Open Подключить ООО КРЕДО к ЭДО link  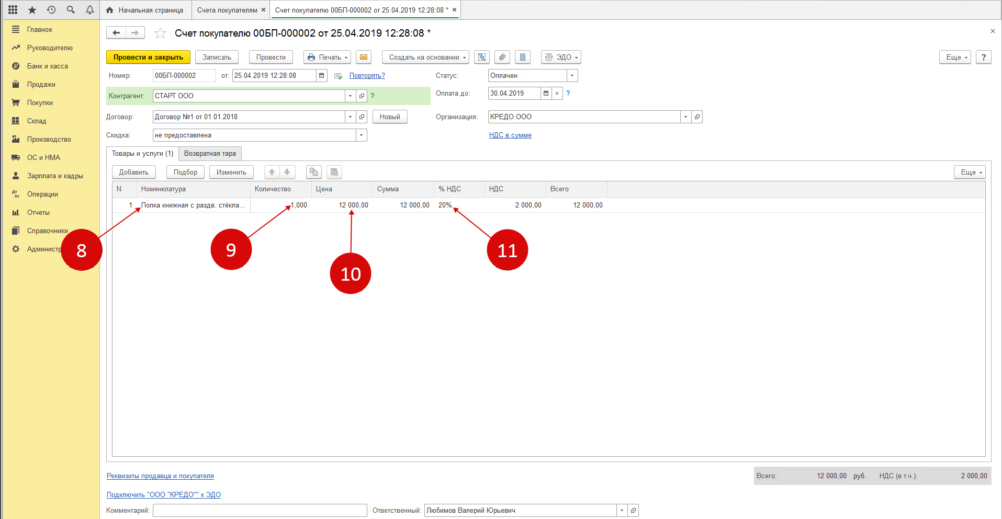pos(164,495)
